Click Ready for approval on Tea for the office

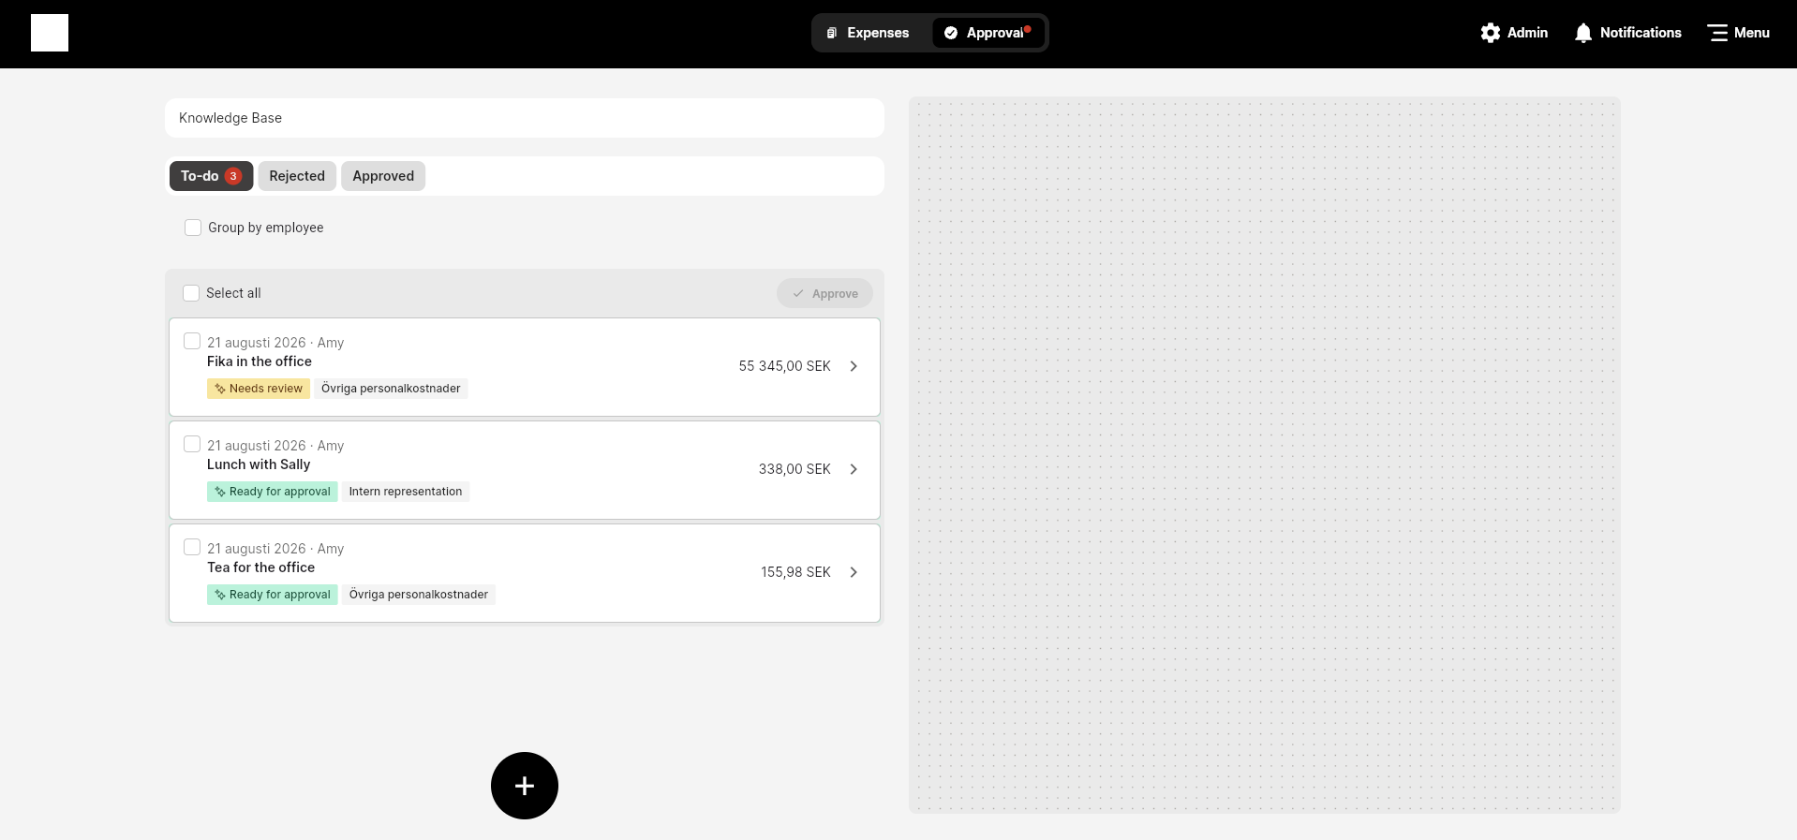pos(273,595)
